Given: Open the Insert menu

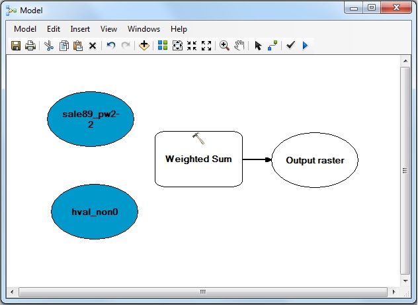Looking at the screenshot, I should [x=80, y=29].
